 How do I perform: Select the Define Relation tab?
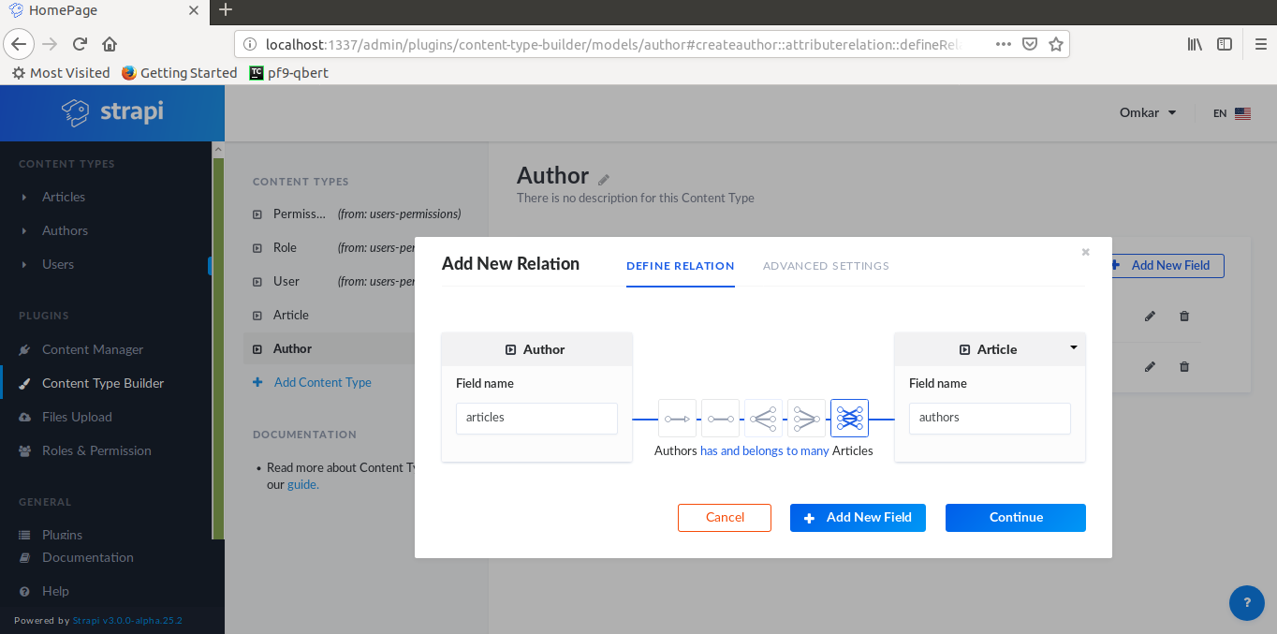(x=680, y=266)
